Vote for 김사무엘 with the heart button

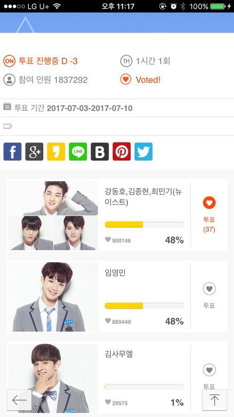pos(209,370)
